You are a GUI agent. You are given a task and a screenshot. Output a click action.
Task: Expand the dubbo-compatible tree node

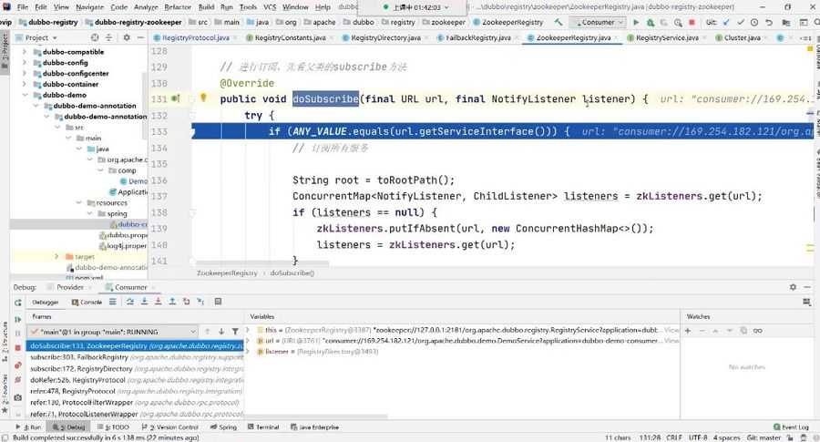pyautogui.click(x=24, y=52)
